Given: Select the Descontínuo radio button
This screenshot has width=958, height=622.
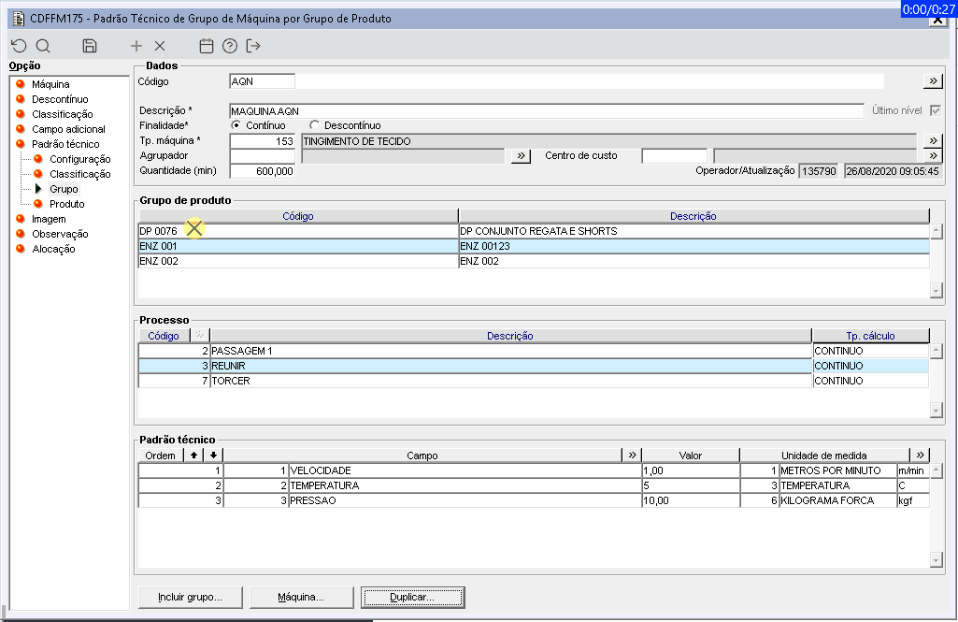Looking at the screenshot, I should tap(314, 125).
